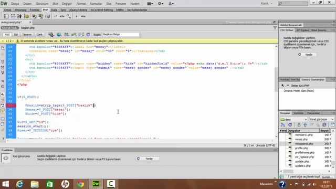Insert PHP echo statement icon
The width and height of the screenshot is (336, 189).
tap(62, 16)
